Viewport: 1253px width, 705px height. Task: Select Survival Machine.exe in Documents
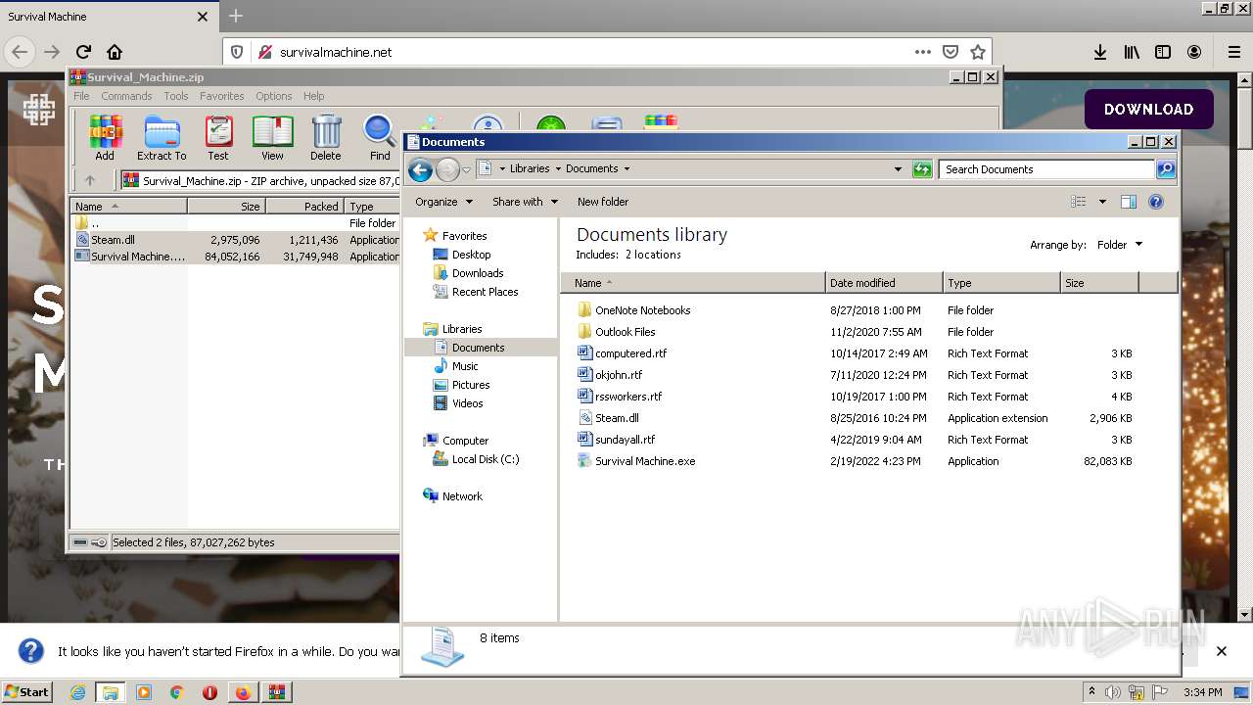click(x=645, y=461)
